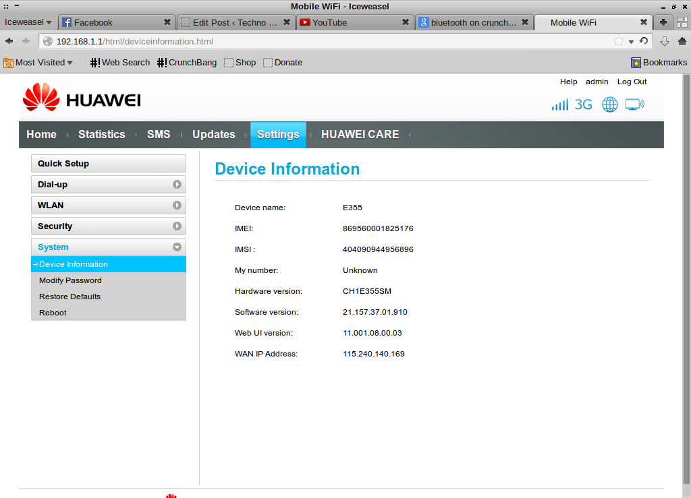This screenshot has height=498, width=691.
Task: Click the Huawei logo
Action: coord(82,98)
